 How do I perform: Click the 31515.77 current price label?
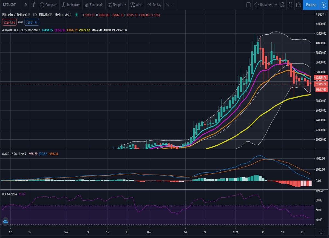321,84
